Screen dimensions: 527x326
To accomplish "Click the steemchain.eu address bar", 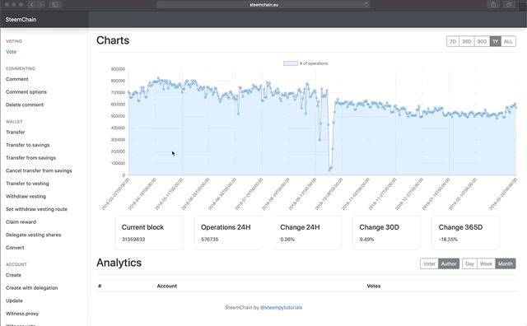I will coord(263,5).
